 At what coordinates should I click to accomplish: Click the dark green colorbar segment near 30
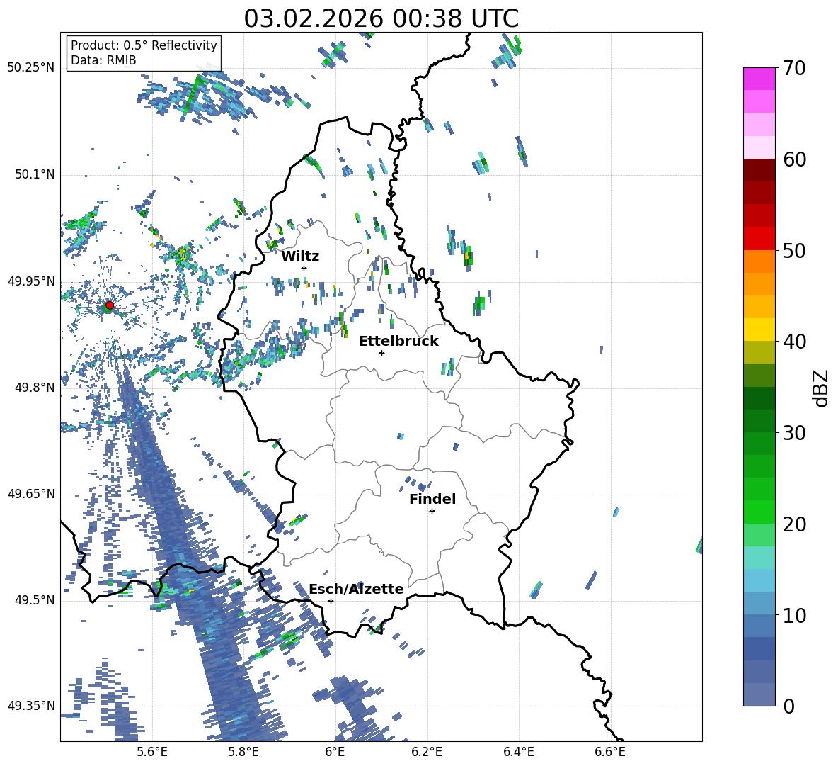(759, 421)
